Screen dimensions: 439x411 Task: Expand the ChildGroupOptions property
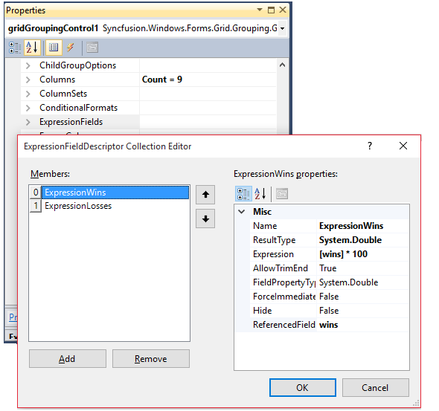tap(28, 65)
